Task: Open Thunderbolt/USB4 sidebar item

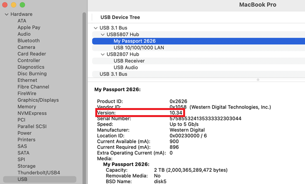Action: [39, 173]
